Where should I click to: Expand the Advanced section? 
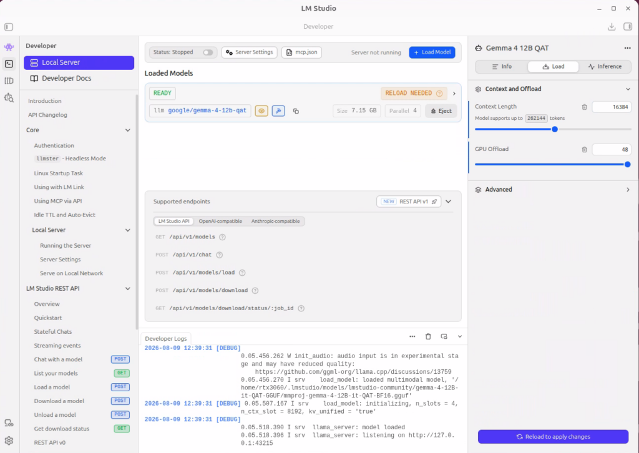point(628,190)
